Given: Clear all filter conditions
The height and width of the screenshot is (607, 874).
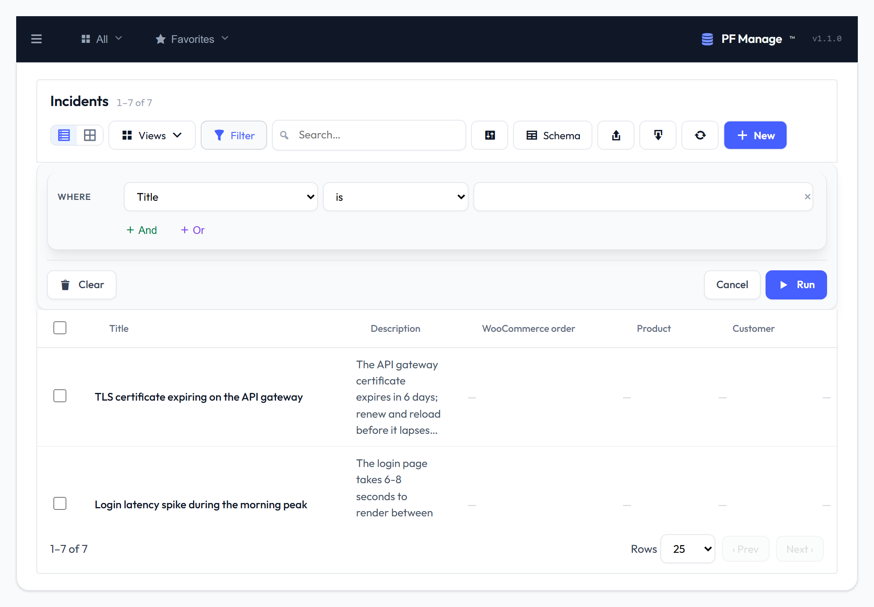Looking at the screenshot, I should click(82, 285).
